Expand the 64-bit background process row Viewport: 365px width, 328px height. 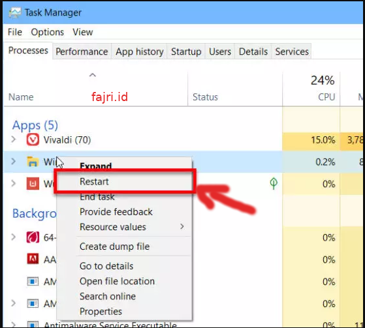tap(14, 237)
